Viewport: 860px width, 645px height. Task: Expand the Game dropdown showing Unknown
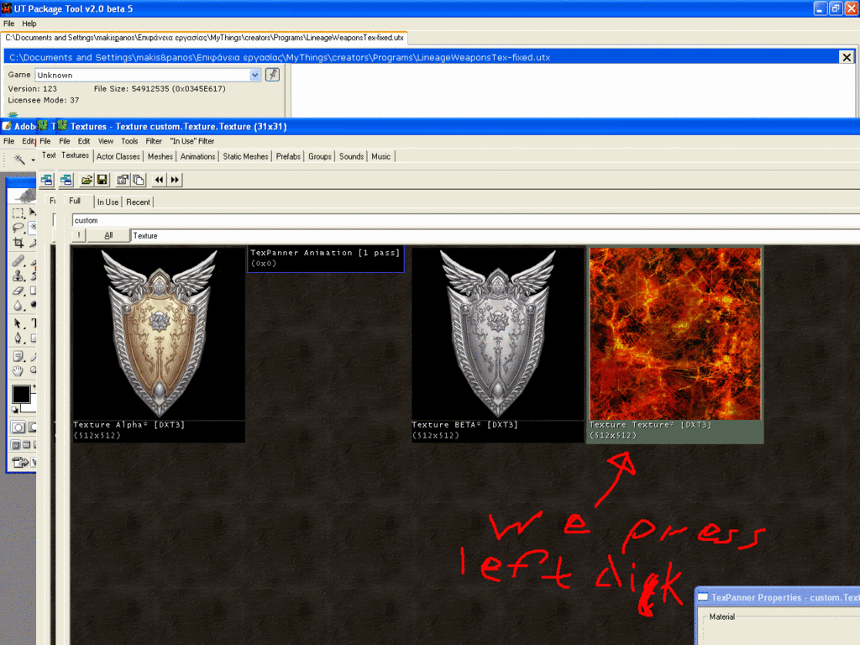[x=255, y=75]
